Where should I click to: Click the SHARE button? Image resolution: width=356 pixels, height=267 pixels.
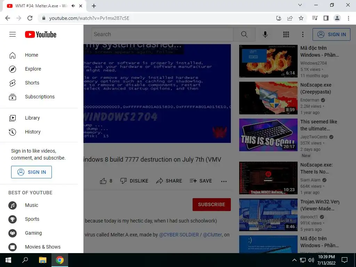[x=169, y=181]
